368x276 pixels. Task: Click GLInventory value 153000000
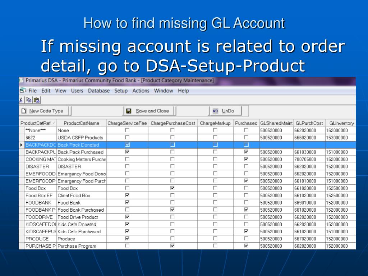341,138
